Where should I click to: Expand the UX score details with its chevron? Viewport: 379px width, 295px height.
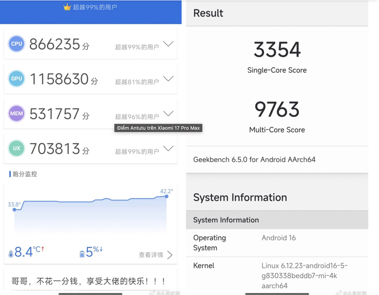tap(169, 148)
